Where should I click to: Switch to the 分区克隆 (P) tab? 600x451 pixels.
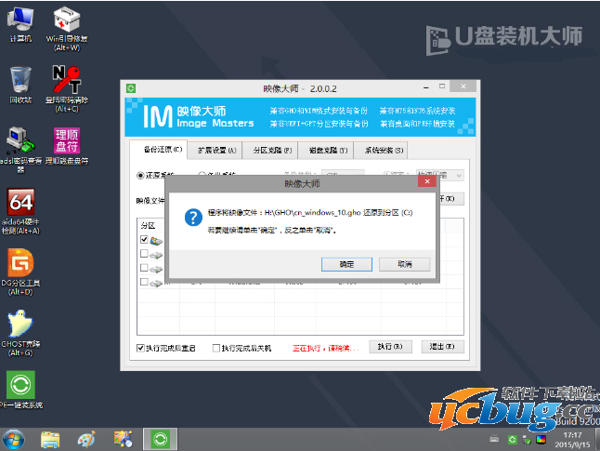(272, 151)
